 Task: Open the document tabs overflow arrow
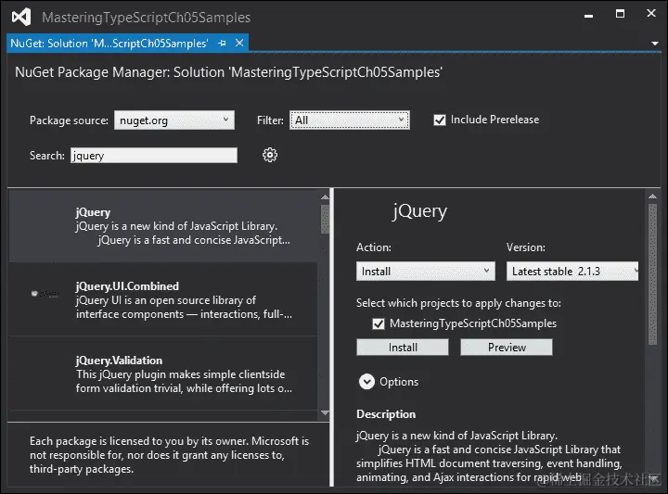click(x=655, y=44)
